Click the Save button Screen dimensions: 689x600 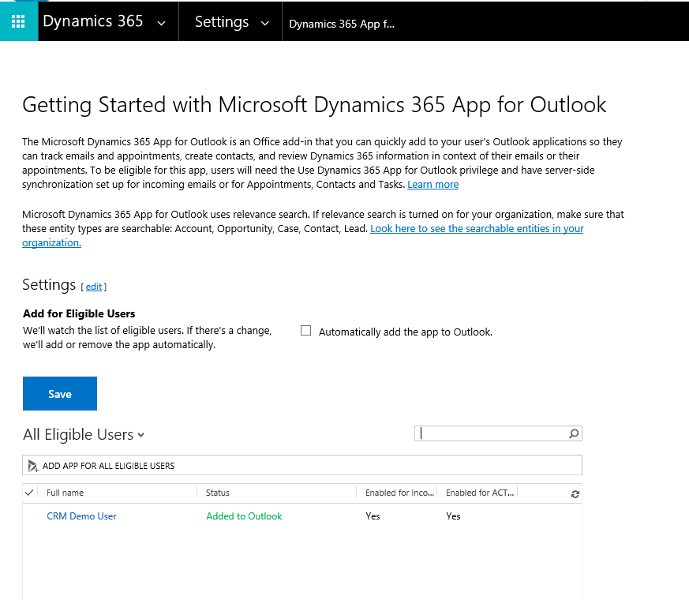(x=60, y=393)
